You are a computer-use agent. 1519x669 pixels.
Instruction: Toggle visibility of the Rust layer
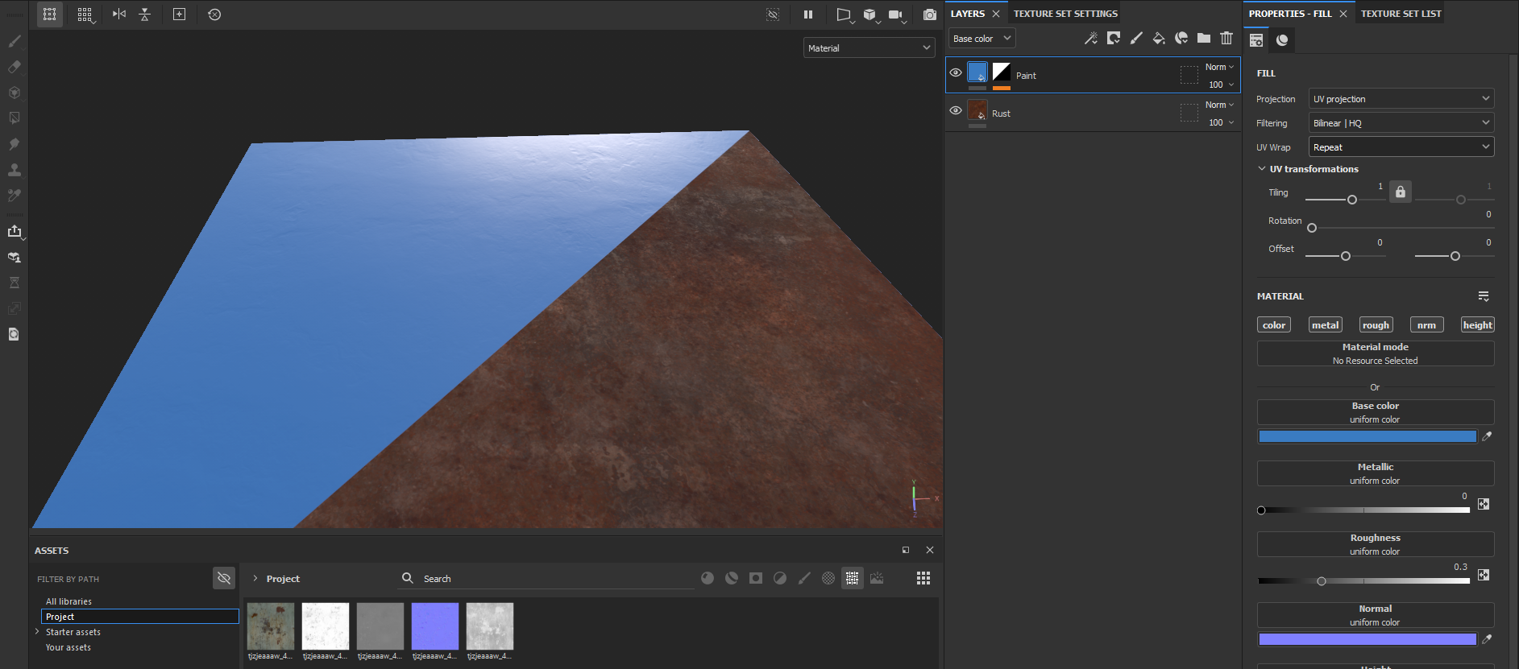click(x=956, y=110)
